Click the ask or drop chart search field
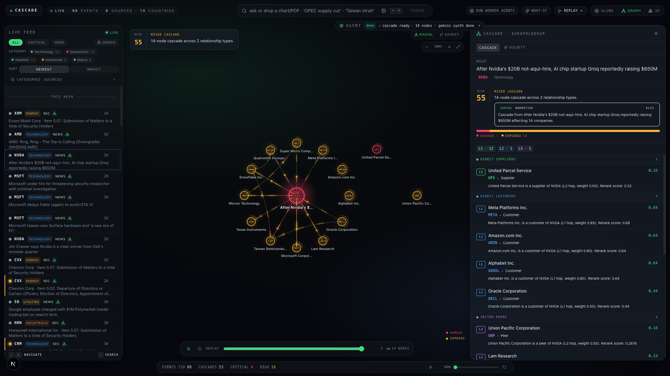670x376 pixels. (x=312, y=11)
